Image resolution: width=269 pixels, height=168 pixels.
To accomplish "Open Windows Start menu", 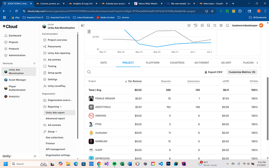I will tap(6, 164).
